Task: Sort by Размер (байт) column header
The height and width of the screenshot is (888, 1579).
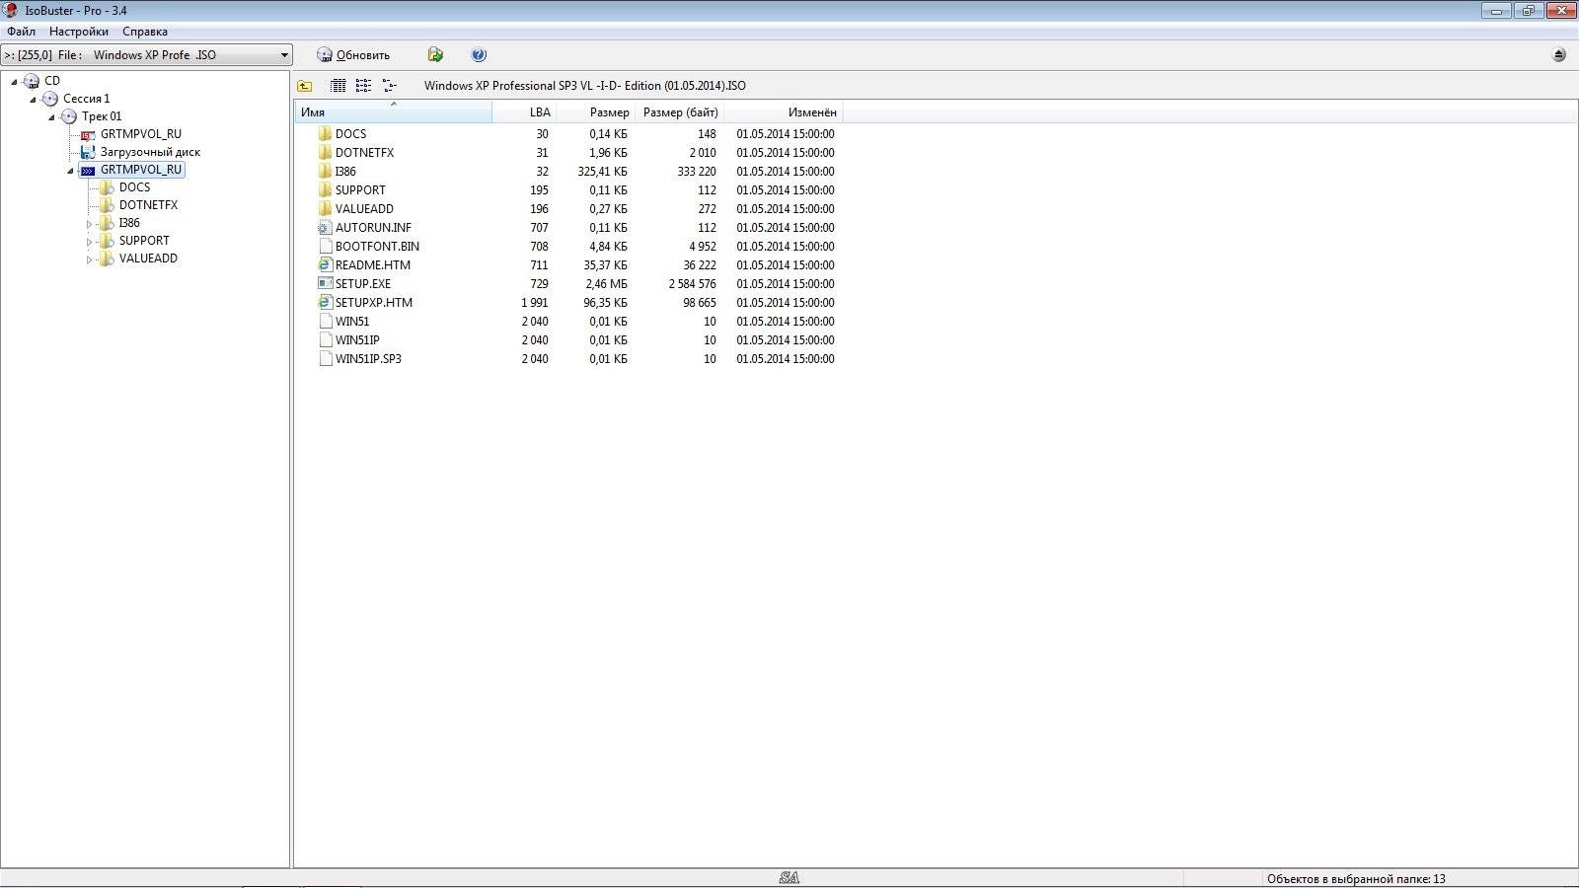Action: coord(680,112)
